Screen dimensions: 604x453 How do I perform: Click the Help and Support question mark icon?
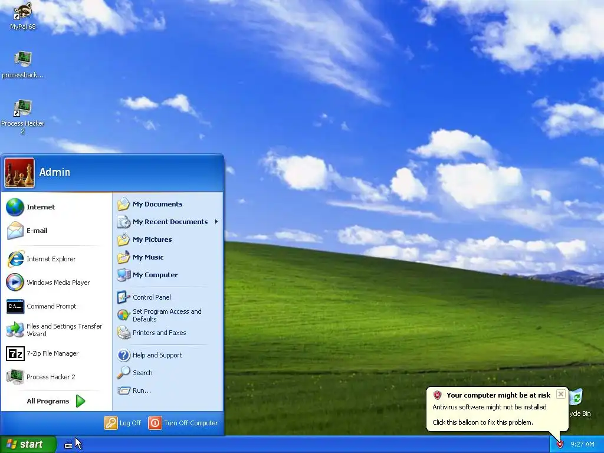coord(124,355)
